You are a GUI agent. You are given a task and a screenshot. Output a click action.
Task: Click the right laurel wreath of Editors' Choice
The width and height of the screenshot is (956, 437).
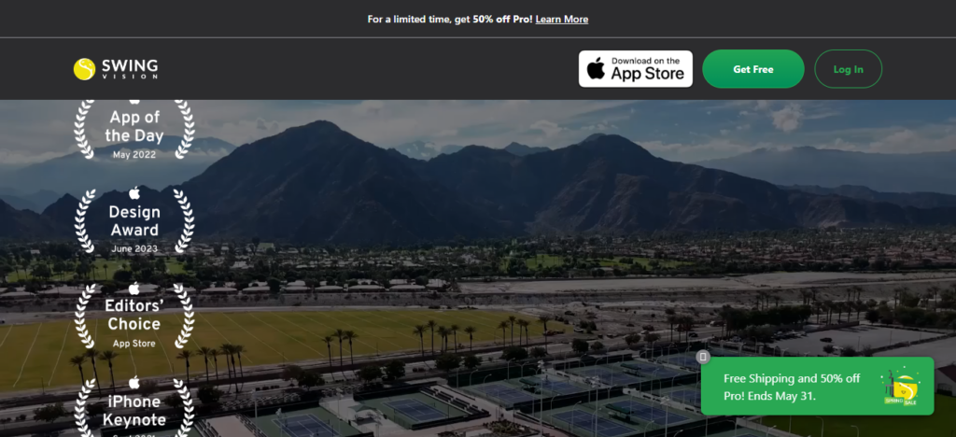(184, 316)
